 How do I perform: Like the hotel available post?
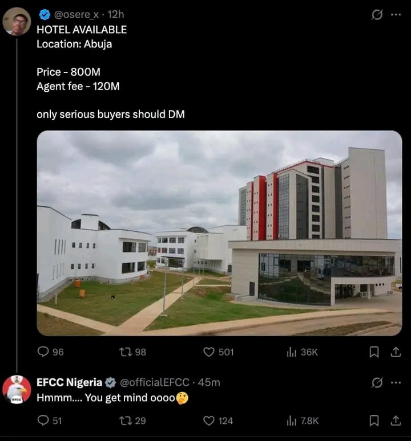pyautogui.click(x=209, y=352)
